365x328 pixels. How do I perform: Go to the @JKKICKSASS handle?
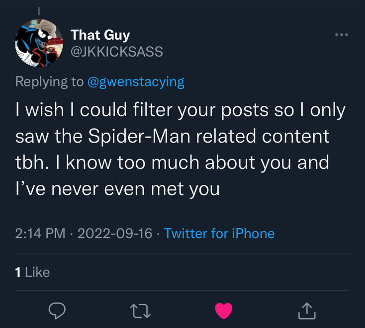pos(117,51)
